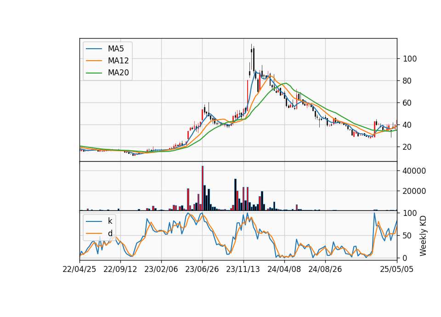Click the price axis value 100

410,59
